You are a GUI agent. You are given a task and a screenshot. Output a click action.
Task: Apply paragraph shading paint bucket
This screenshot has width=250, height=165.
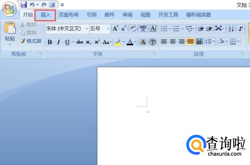(221, 42)
